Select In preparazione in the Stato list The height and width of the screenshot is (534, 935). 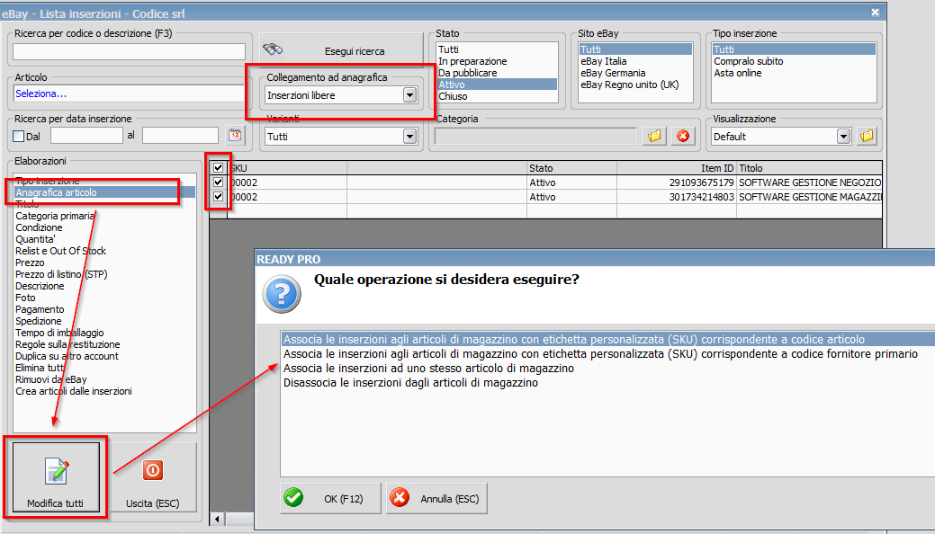click(498, 61)
